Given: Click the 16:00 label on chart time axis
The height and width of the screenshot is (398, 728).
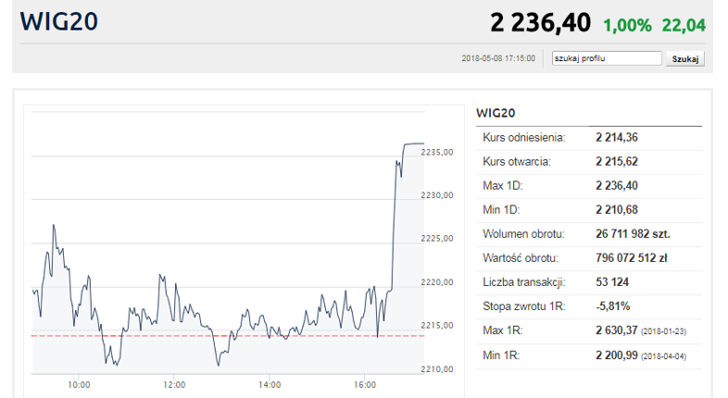Looking at the screenshot, I should pyautogui.click(x=364, y=384).
